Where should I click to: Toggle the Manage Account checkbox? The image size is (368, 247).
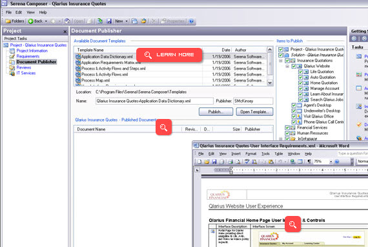300,89
